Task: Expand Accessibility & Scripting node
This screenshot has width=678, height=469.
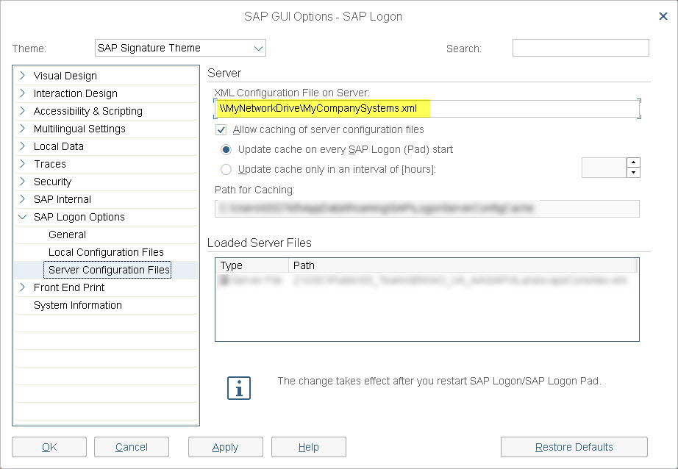Action: tap(23, 111)
